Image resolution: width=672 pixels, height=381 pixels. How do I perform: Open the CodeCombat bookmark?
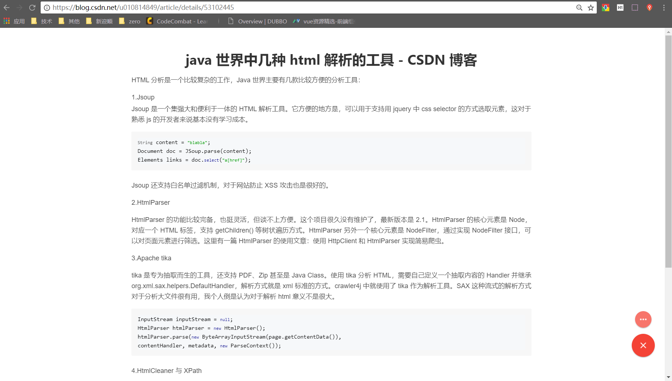(x=177, y=21)
